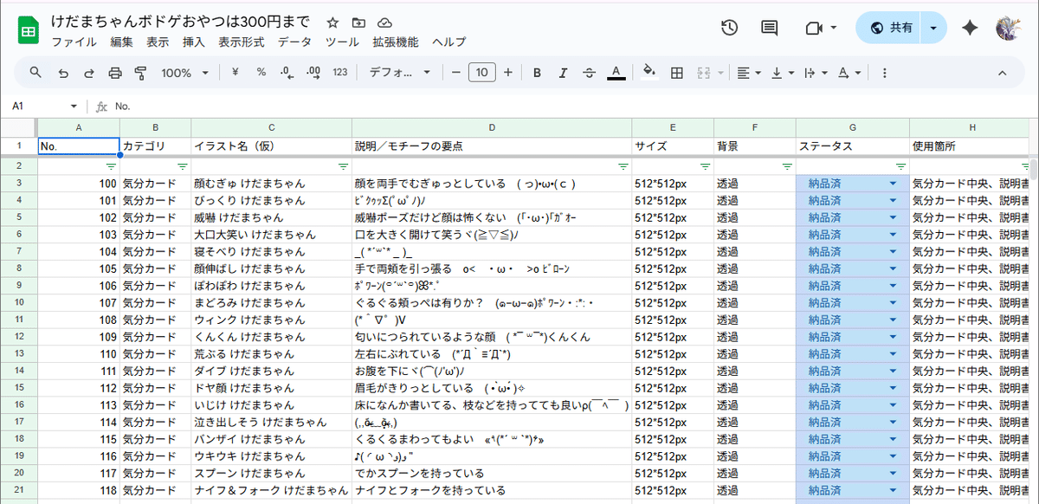
Task: Check cloud save status icon
Action: (x=384, y=23)
